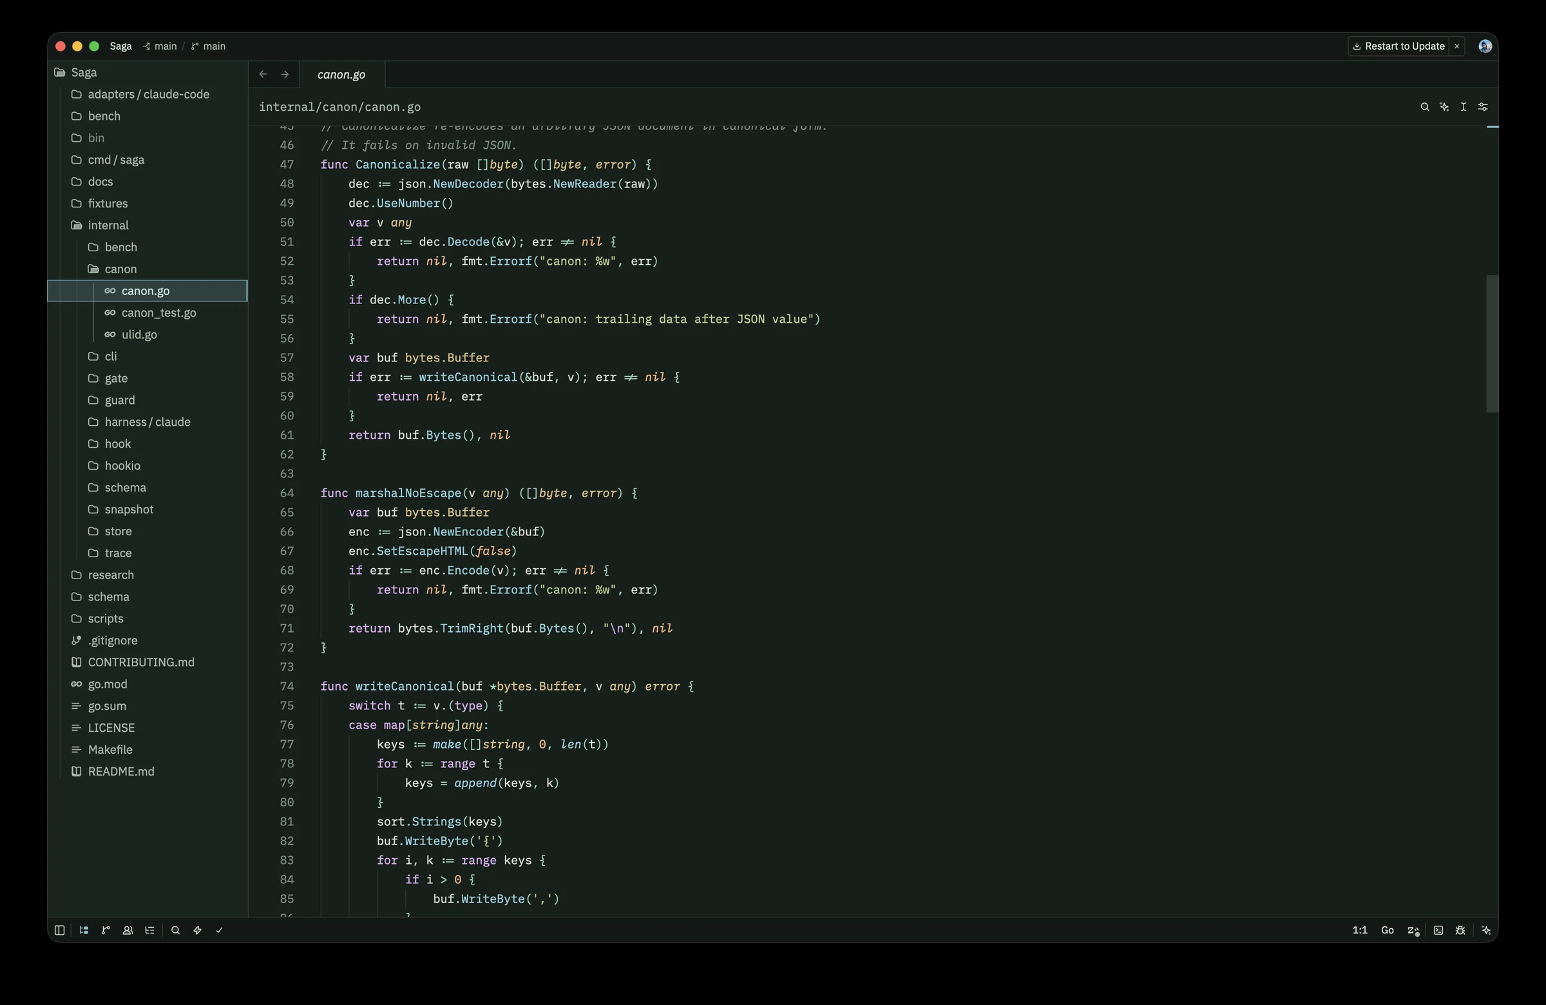
Task: Open the Git panel branch icon
Action: coord(106,930)
